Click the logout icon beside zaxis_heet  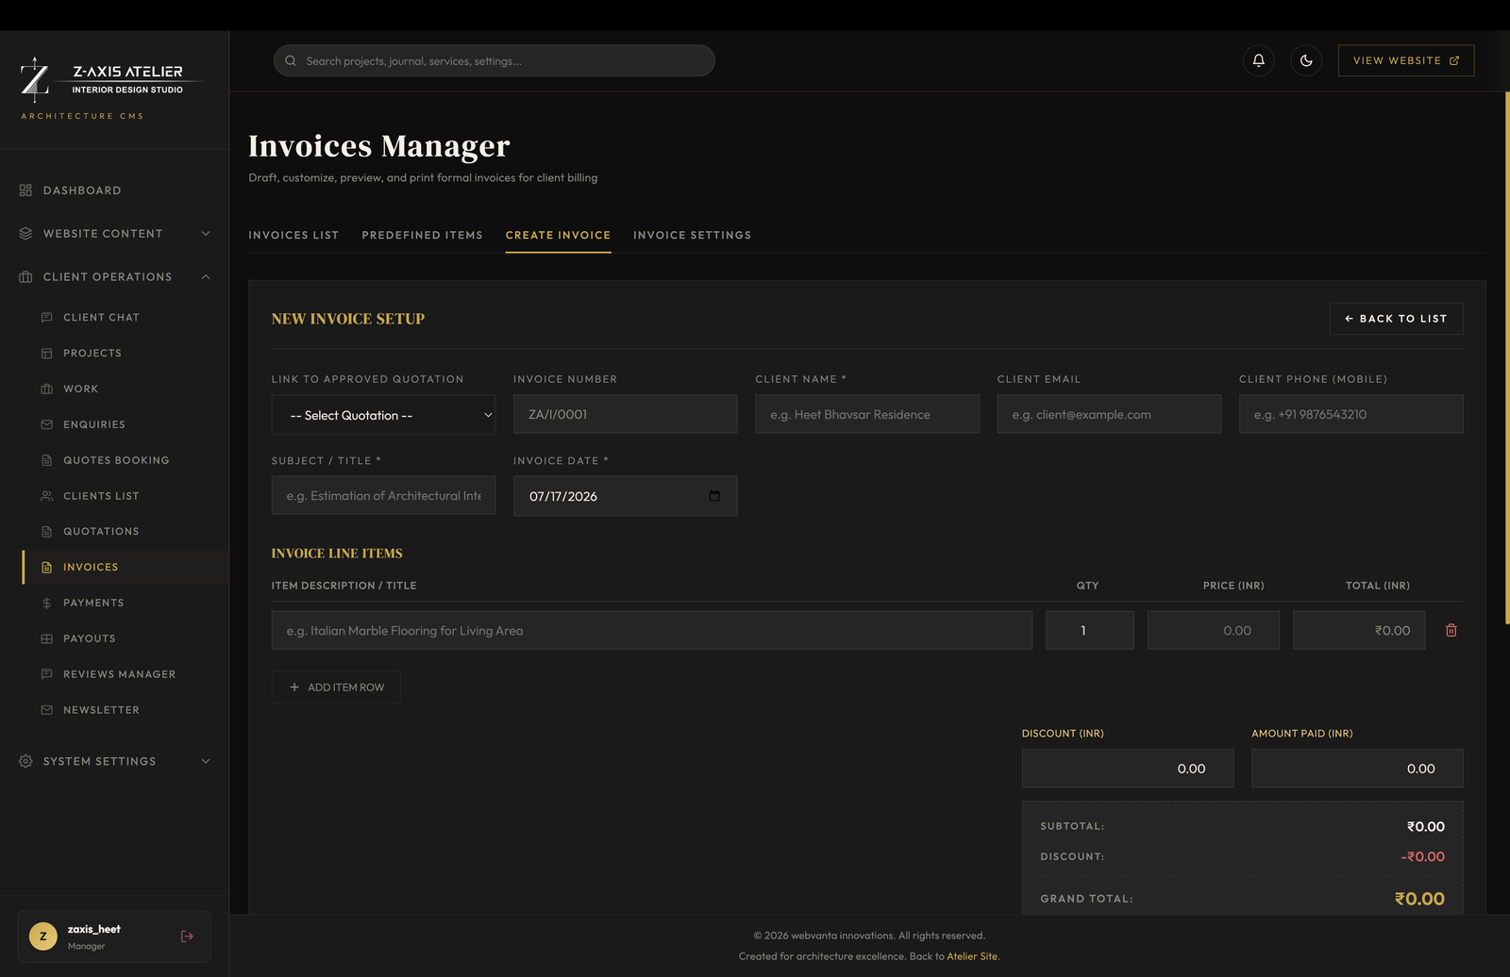(187, 936)
